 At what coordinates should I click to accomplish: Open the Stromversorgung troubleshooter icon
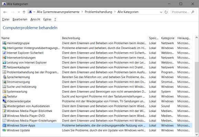tap(4, 82)
